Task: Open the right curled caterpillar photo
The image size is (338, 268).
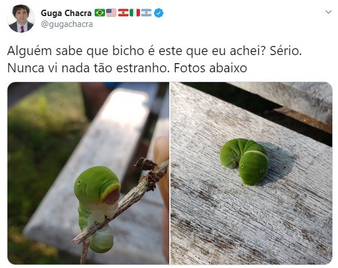Action: click(251, 173)
